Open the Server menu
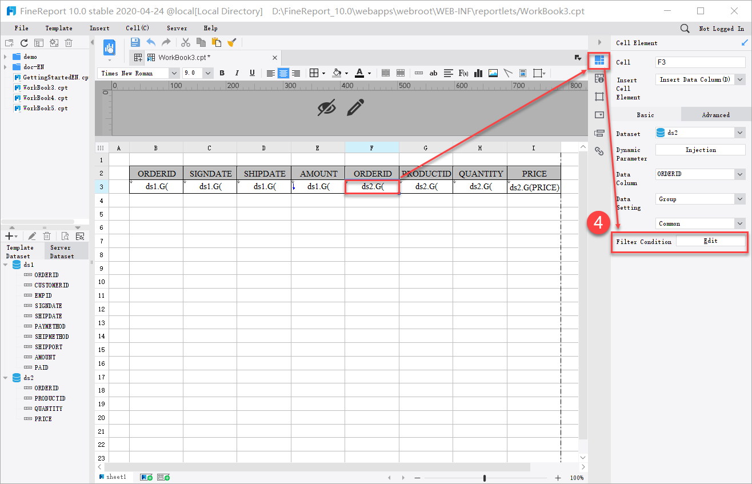Screen dimensions: 752x484 coord(177,27)
